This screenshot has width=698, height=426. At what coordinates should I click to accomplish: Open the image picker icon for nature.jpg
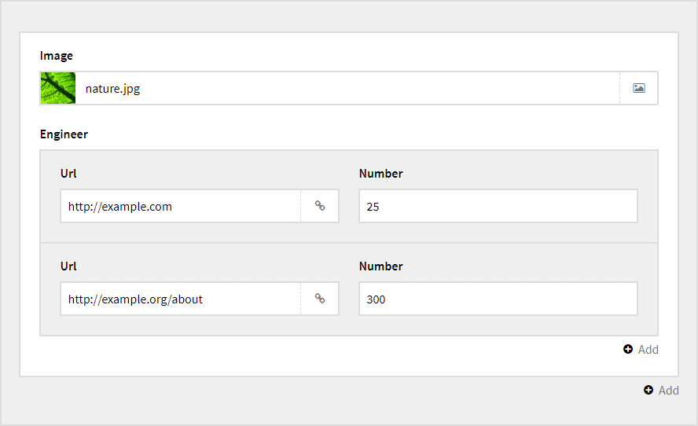tap(639, 88)
